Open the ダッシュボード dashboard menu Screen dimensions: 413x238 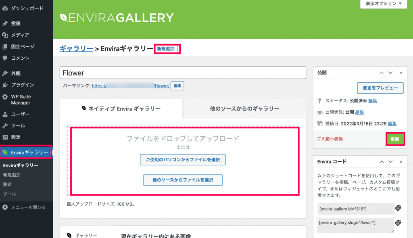(x=26, y=8)
